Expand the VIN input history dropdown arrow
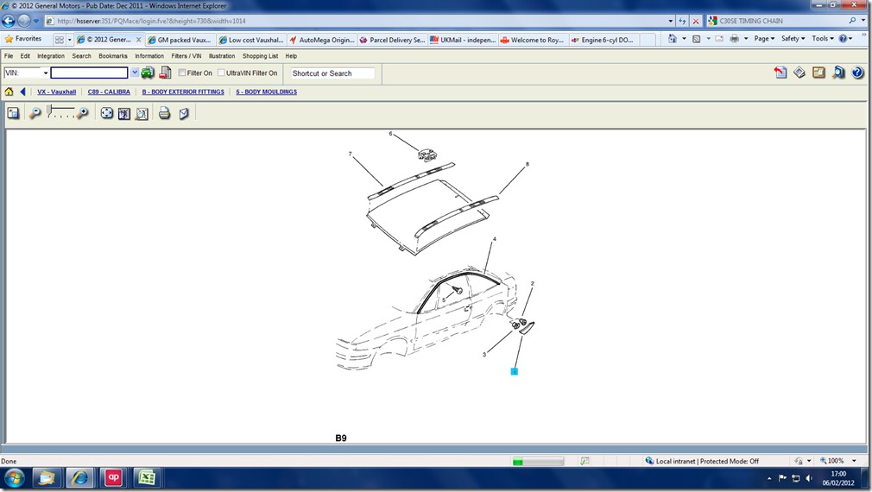872x492 pixels. [134, 73]
